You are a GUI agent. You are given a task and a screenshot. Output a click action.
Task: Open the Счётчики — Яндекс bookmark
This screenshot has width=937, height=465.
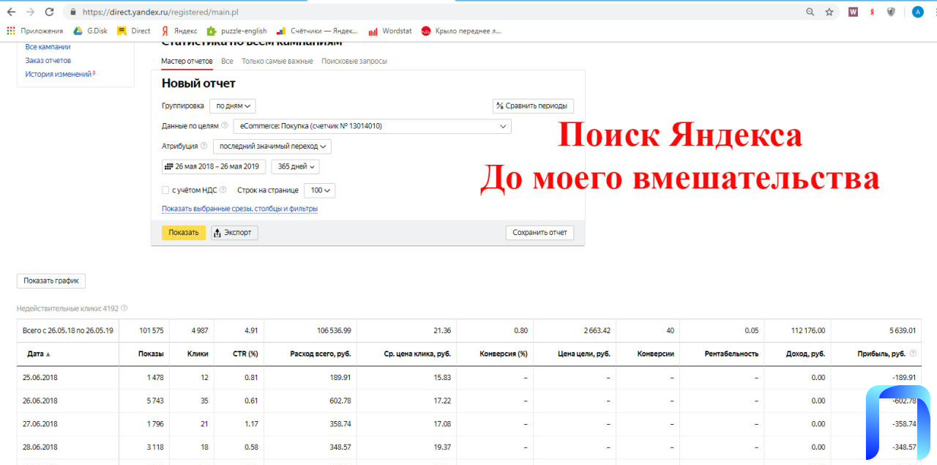pos(318,31)
